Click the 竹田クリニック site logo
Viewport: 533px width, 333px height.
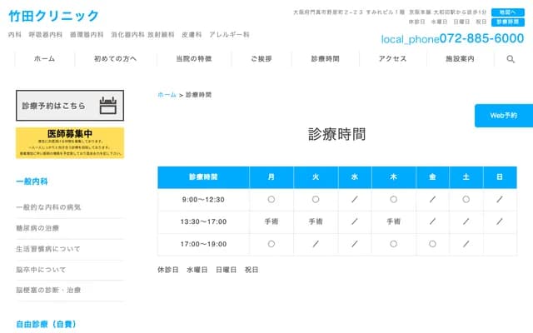click(x=53, y=16)
